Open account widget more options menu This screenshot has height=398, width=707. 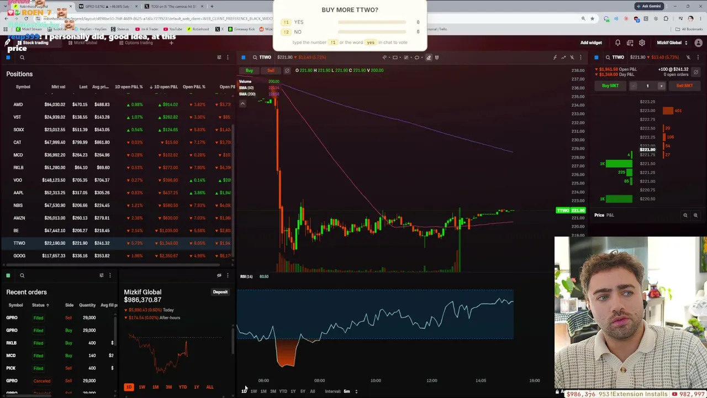point(228,275)
